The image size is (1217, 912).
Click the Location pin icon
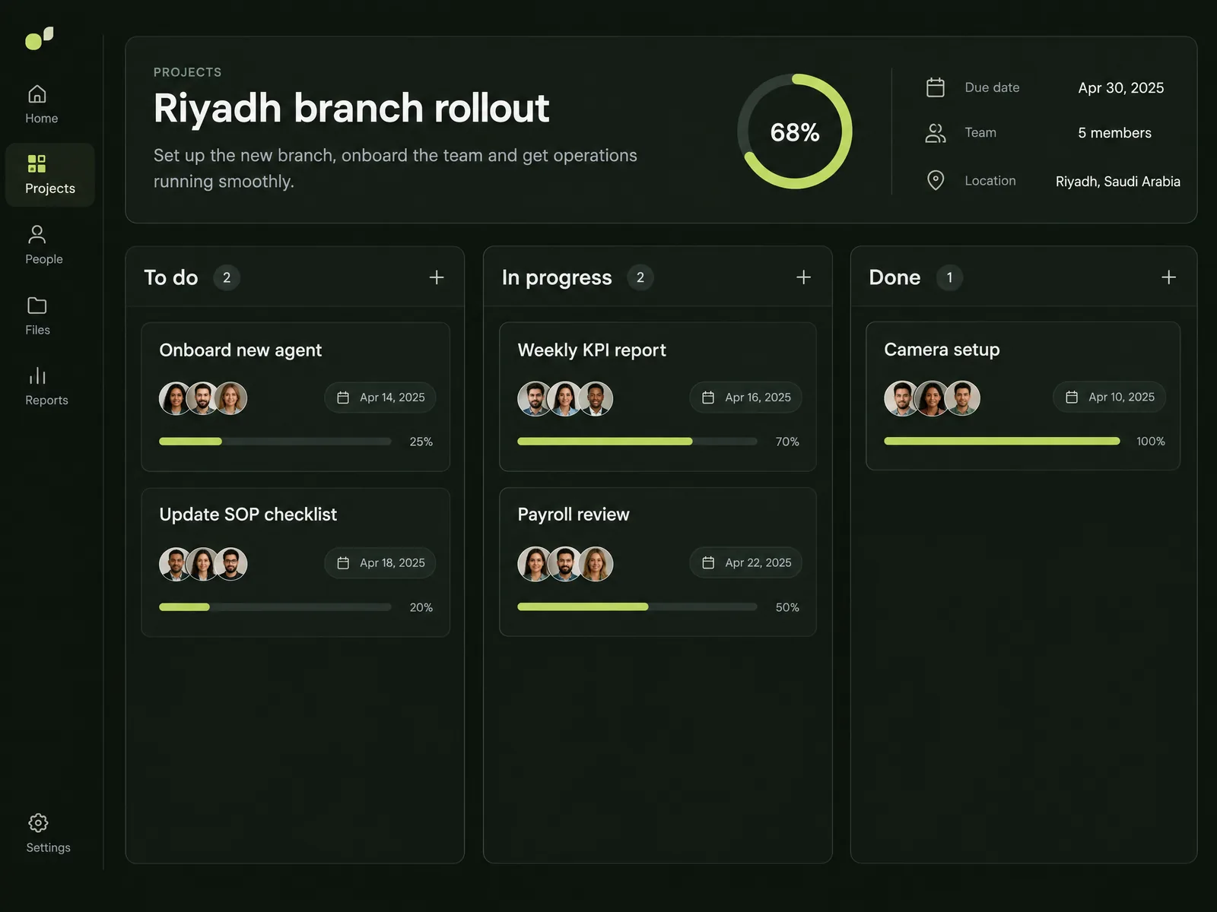point(936,180)
